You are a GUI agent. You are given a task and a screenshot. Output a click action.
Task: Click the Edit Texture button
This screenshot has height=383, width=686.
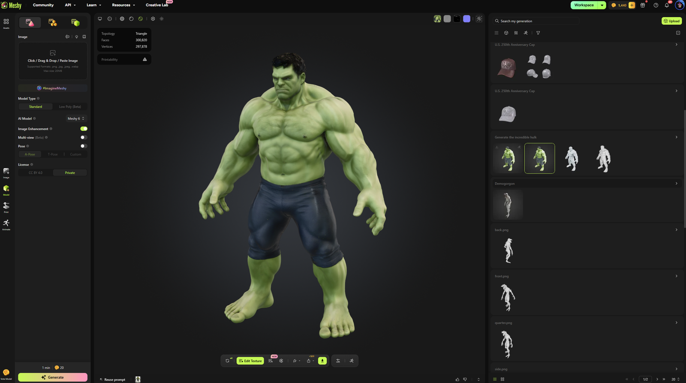[250, 361]
